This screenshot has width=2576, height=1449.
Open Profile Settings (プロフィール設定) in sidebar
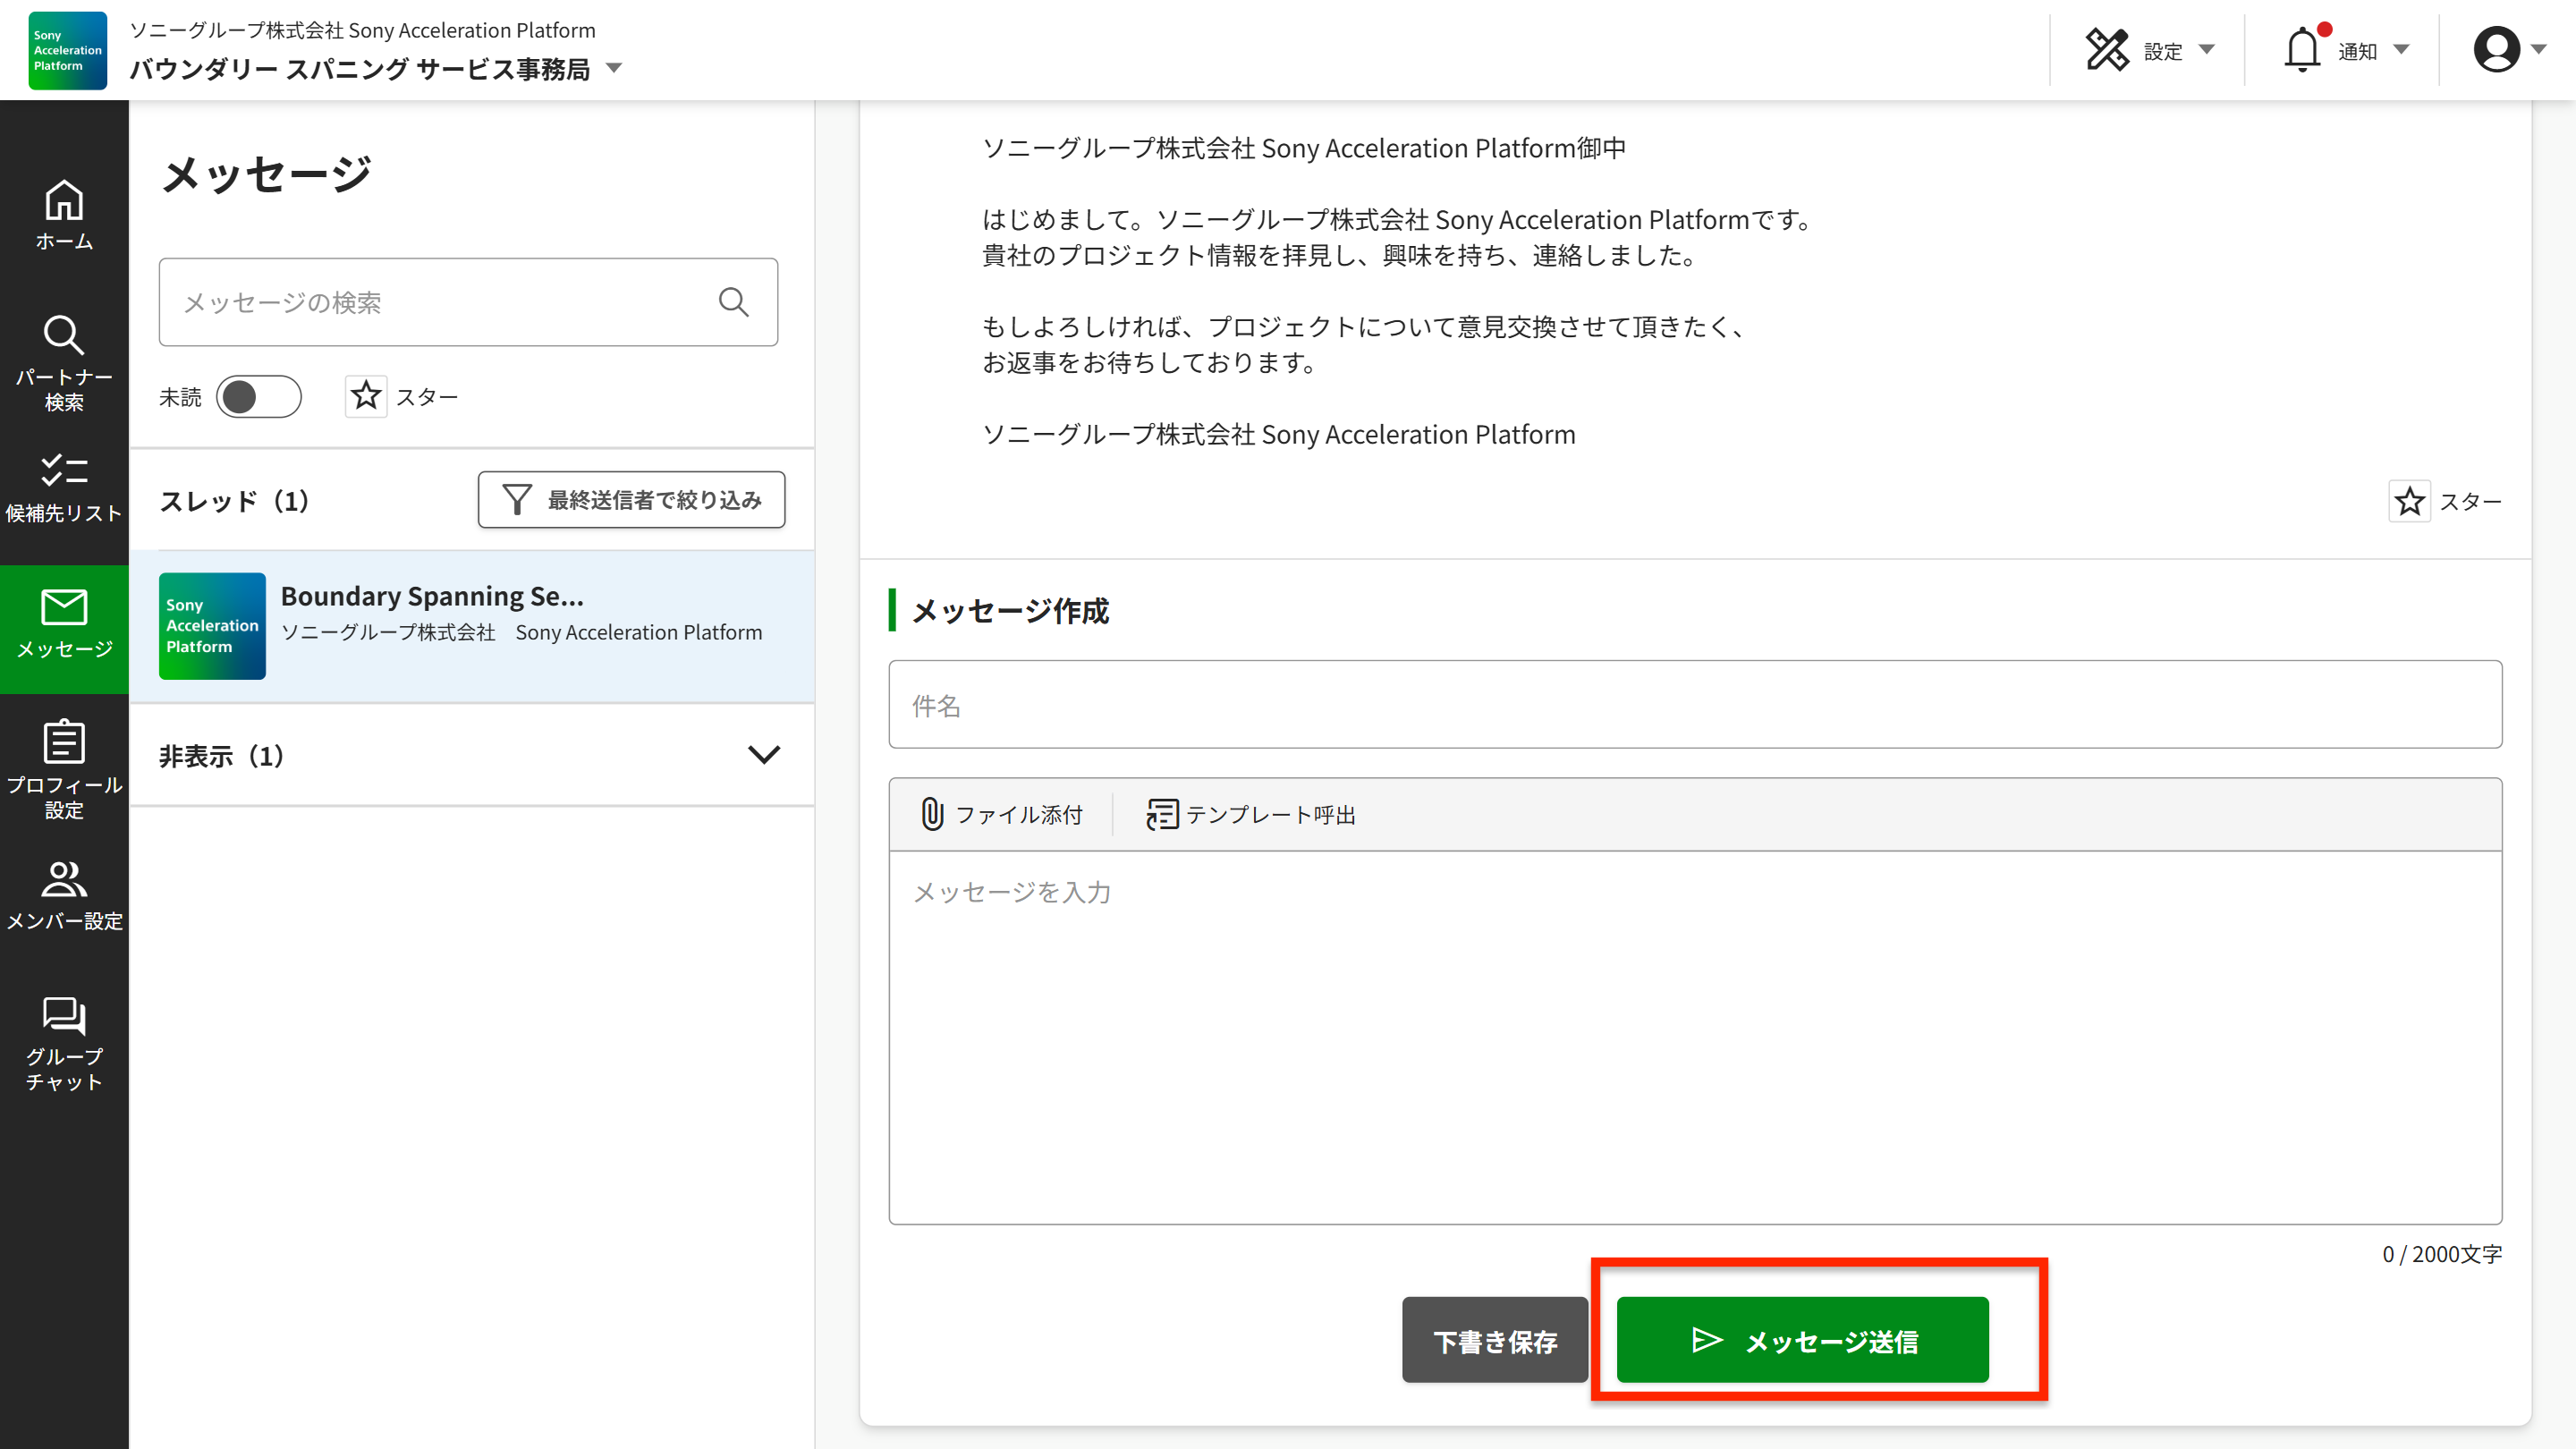[64, 768]
